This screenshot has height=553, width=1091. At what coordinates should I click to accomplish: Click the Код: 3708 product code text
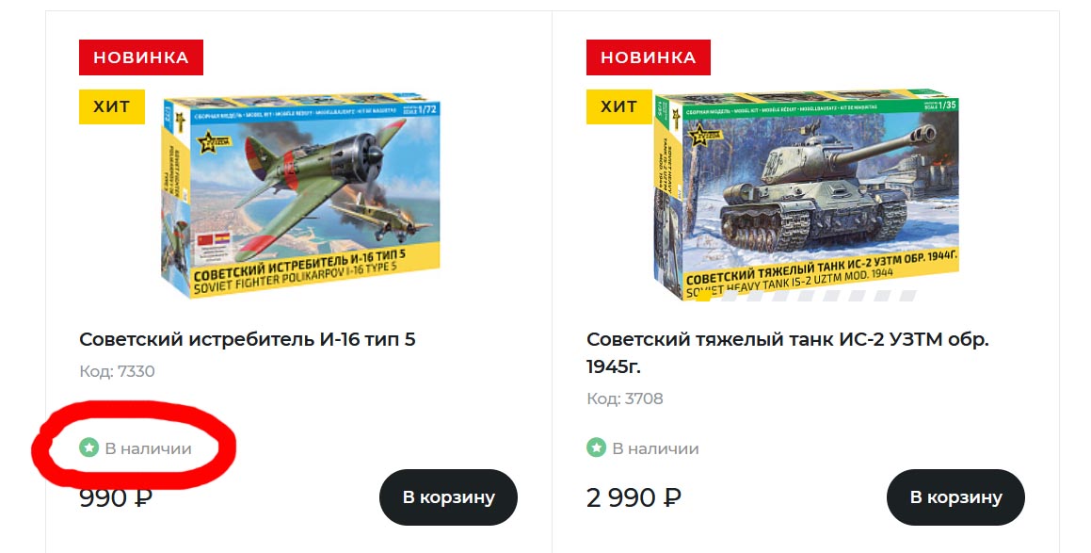(x=625, y=398)
